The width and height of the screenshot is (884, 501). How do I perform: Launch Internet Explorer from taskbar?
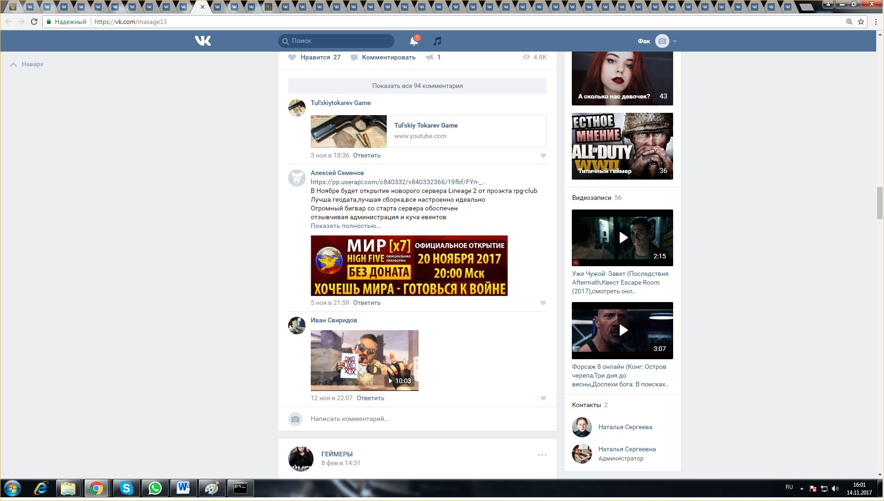coord(41,489)
